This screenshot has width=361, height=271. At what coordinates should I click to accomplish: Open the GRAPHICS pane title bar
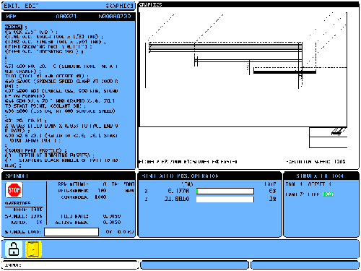248,4
